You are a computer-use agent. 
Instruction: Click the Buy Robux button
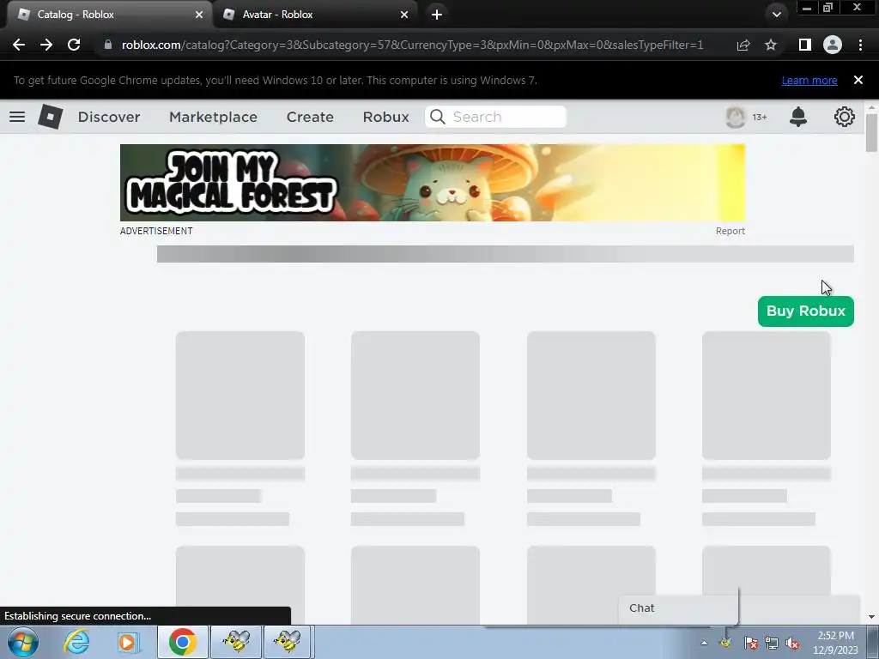click(x=805, y=311)
